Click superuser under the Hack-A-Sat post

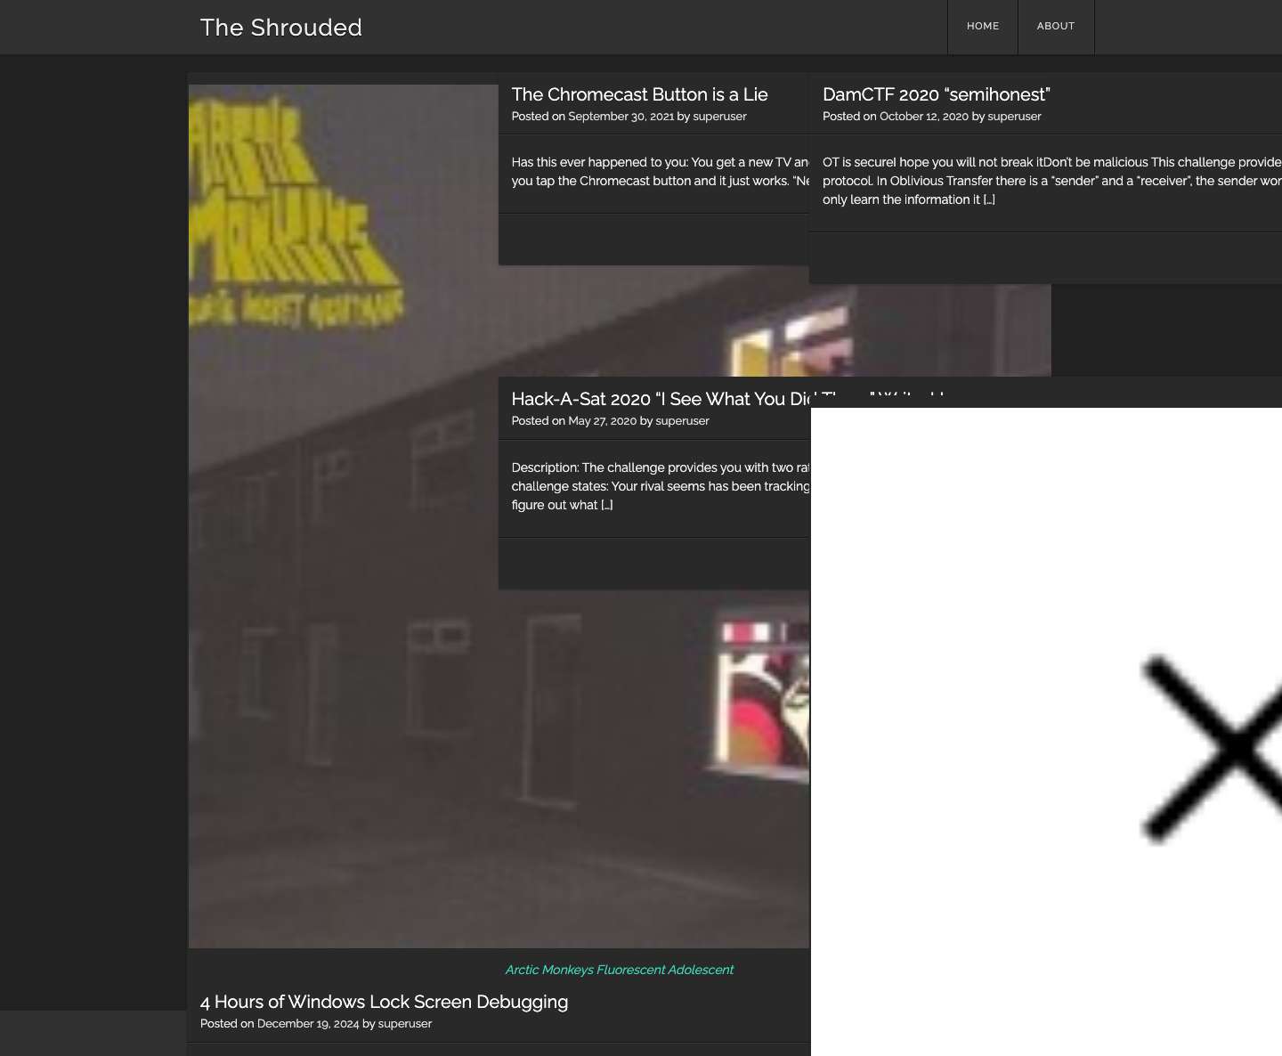pos(682,420)
